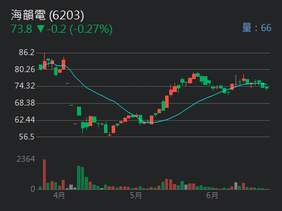Click the 56.5 price axis label
The width and height of the screenshot is (282, 211).
[26, 137]
